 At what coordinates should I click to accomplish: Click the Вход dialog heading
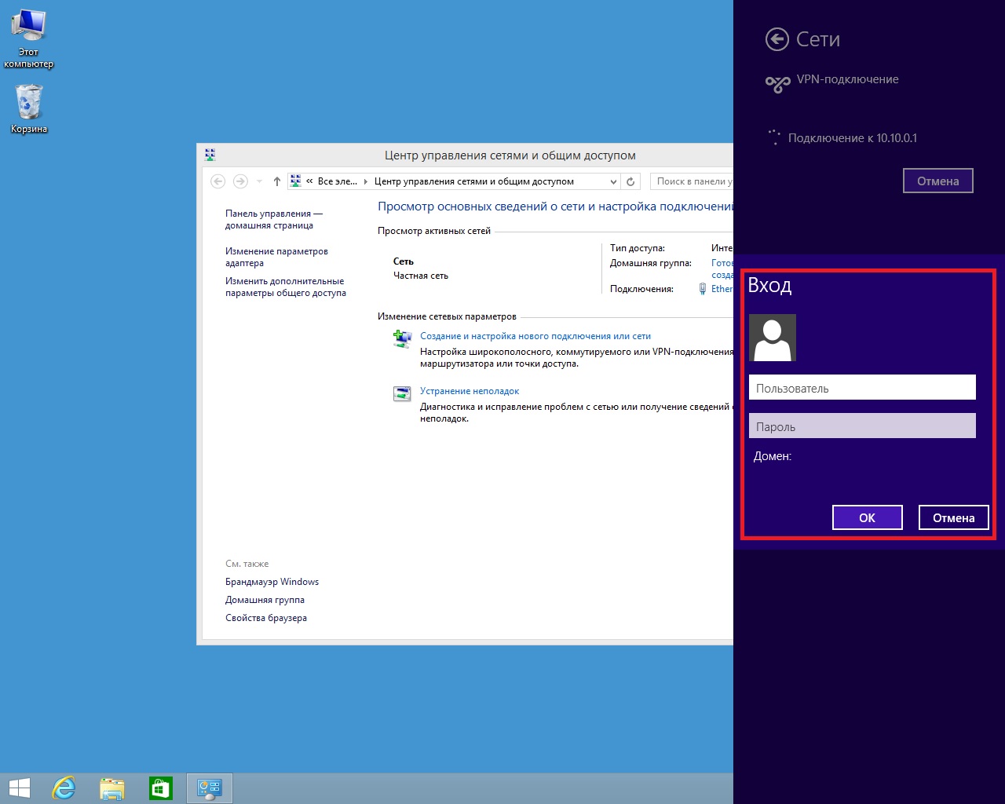click(x=769, y=285)
